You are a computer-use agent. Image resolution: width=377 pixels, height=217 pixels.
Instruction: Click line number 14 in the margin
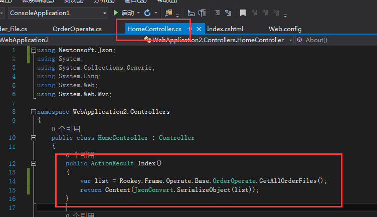(x=12, y=181)
